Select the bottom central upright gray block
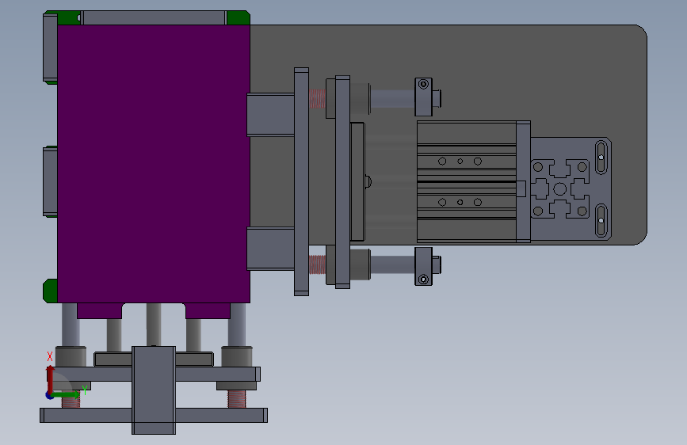Screen dimensions: 687x445 click(154, 390)
